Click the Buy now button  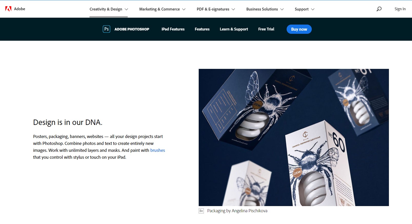pyautogui.click(x=299, y=29)
